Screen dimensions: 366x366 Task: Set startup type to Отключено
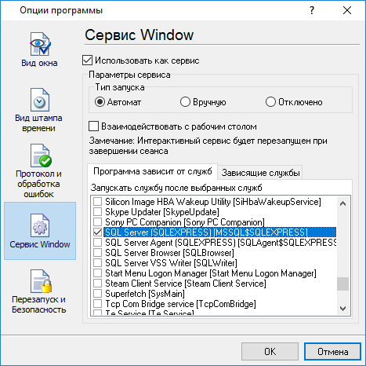270,102
